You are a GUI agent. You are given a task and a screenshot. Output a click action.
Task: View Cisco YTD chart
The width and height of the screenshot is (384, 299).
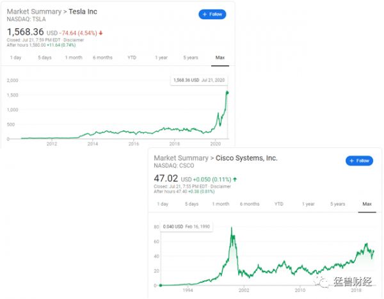[279, 204]
